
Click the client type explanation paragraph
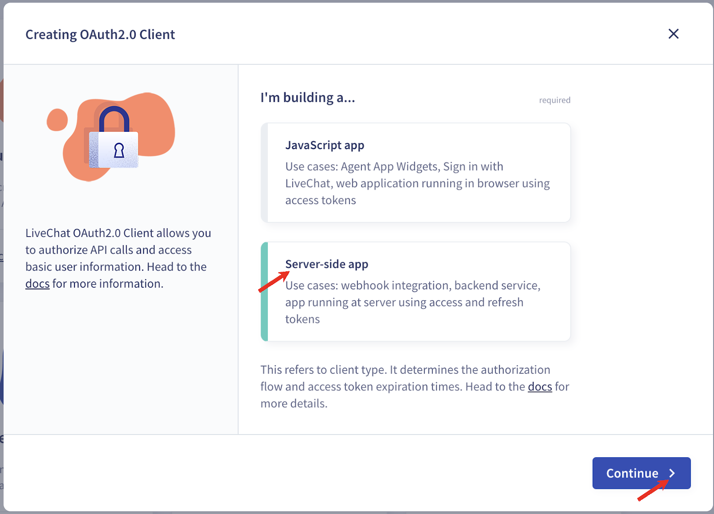415,386
